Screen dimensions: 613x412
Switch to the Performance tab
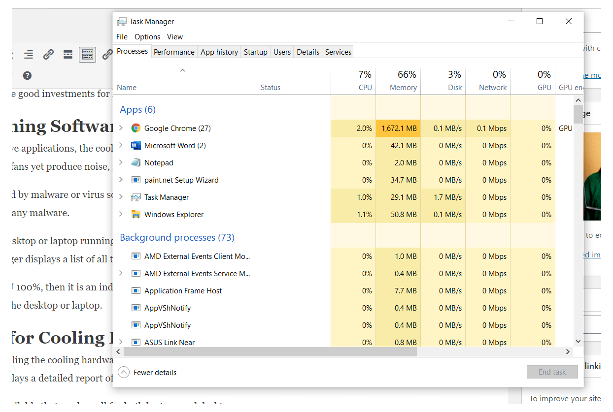coord(174,52)
